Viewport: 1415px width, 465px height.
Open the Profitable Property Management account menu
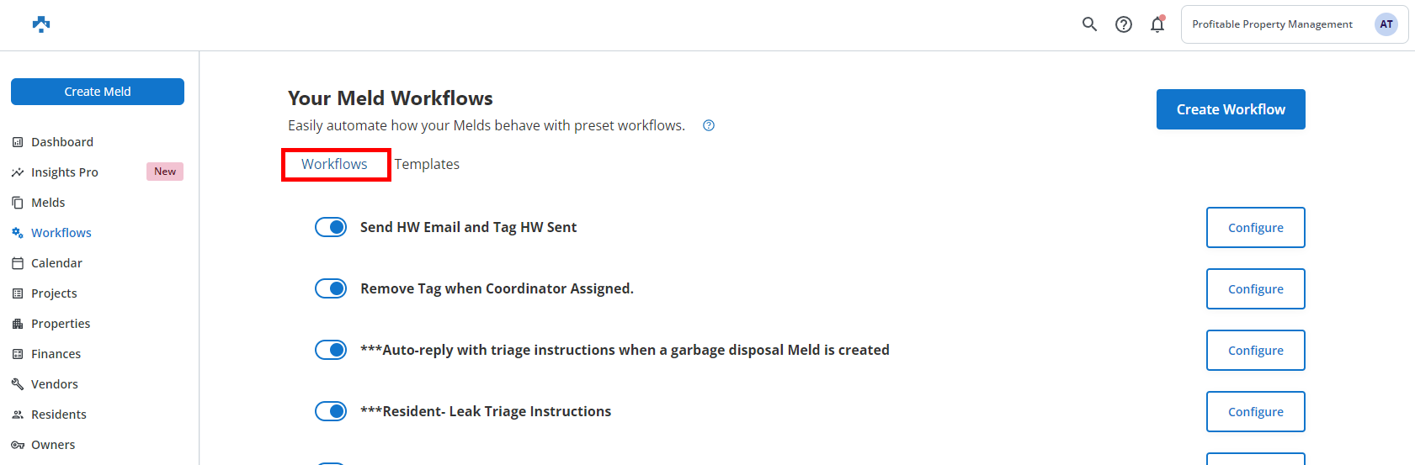(1294, 24)
